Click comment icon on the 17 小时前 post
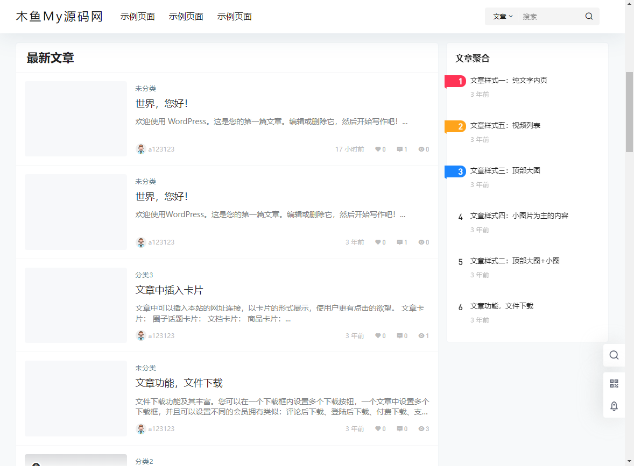 399,149
